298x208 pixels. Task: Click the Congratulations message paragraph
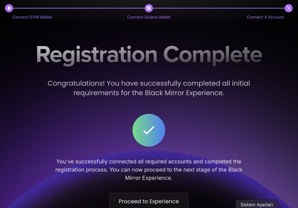tap(149, 88)
